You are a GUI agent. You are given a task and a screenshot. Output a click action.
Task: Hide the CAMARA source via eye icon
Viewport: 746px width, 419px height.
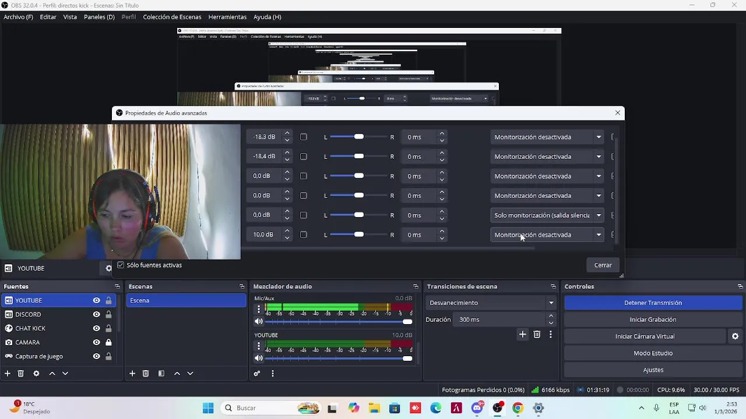[x=96, y=342]
